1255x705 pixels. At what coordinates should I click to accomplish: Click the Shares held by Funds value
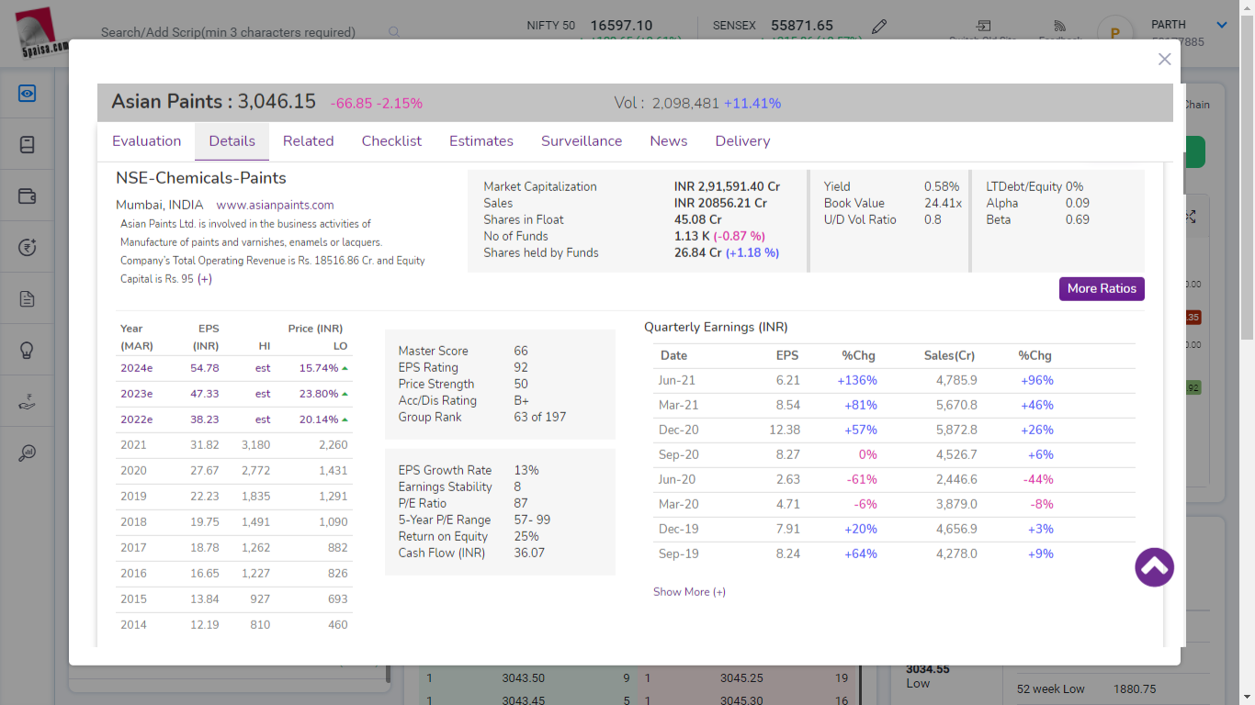coord(727,252)
